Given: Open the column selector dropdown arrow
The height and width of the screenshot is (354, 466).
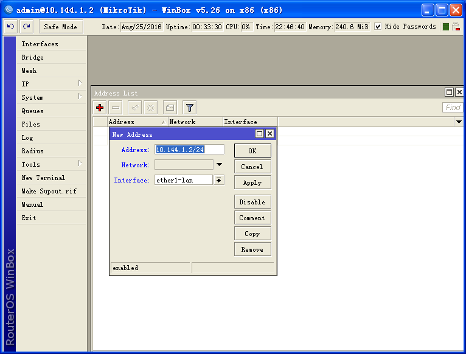Looking at the screenshot, I should (x=459, y=122).
